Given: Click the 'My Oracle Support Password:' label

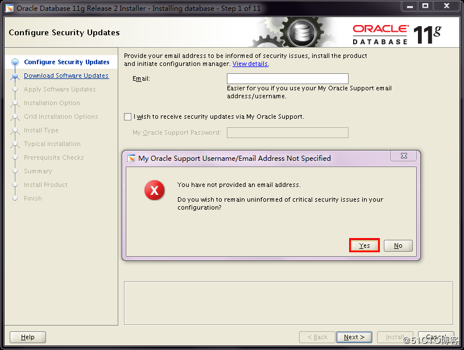Looking at the screenshot, I should coord(177,132).
